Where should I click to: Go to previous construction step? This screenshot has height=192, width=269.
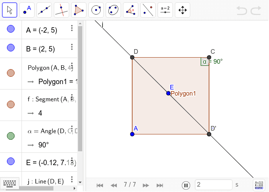point(114,185)
